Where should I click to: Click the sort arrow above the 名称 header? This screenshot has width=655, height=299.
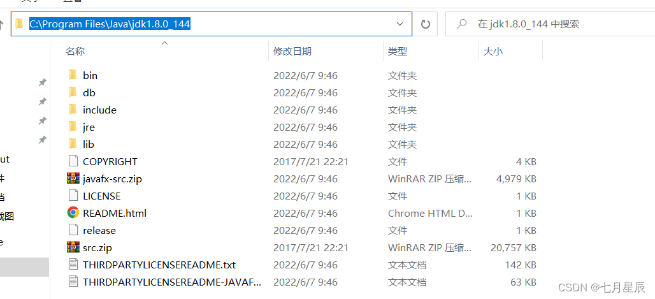[164, 43]
